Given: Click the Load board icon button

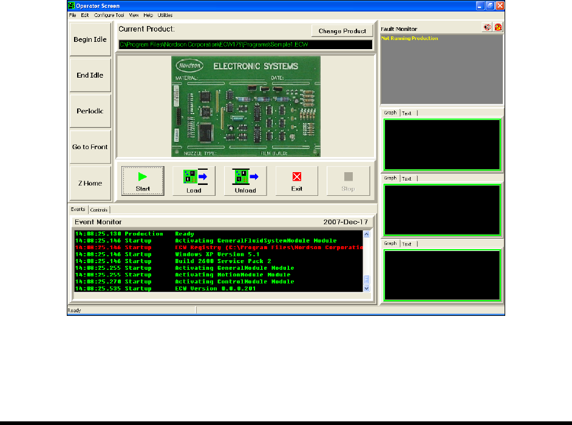Looking at the screenshot, I should [194, 180].
